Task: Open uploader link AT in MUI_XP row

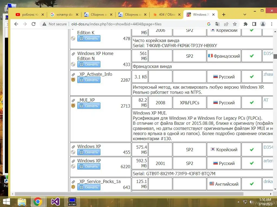Action: 266,100
